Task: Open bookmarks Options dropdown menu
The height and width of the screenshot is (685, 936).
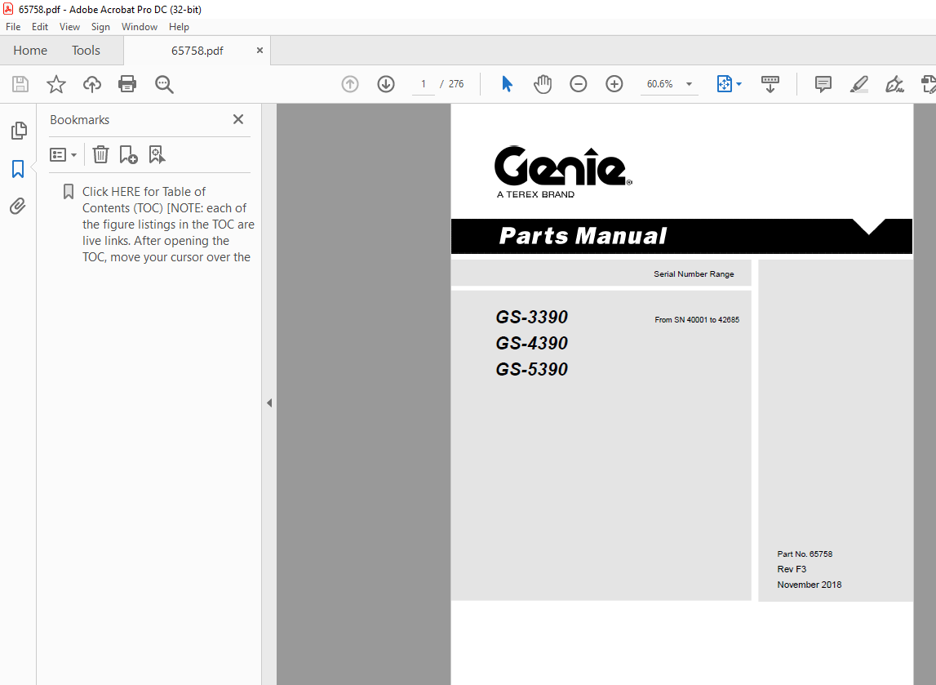Action: pos(64,155)
